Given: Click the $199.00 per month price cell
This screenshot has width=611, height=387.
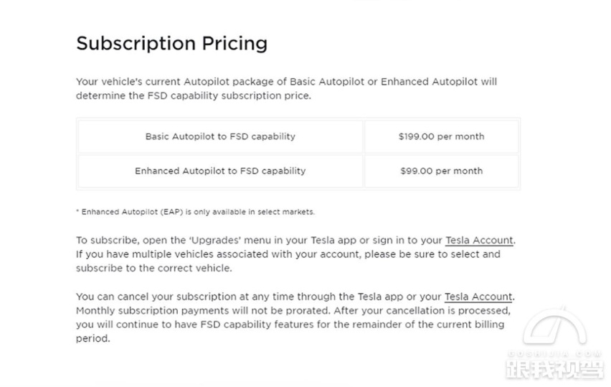Looking at the screenshot, I should coord(442,136).
